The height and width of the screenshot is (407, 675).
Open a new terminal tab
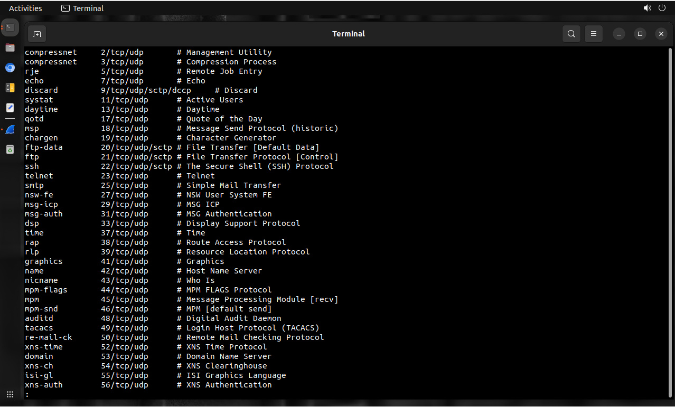[x=37, y=34]
